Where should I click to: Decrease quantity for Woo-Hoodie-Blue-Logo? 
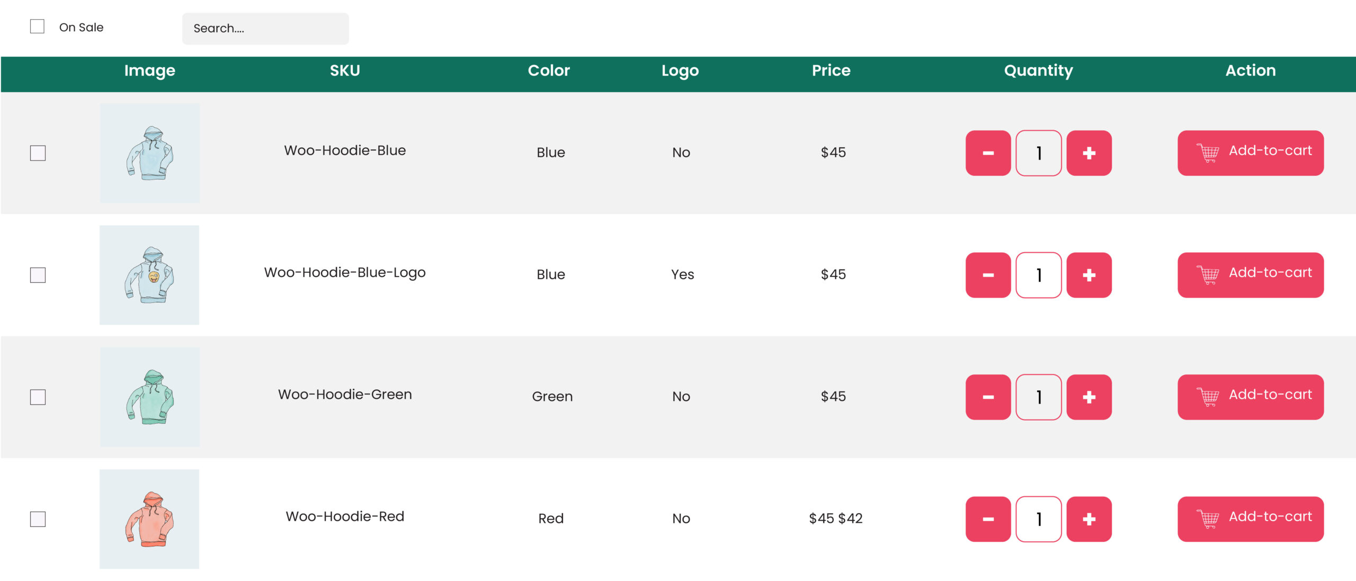pos(988,275)
